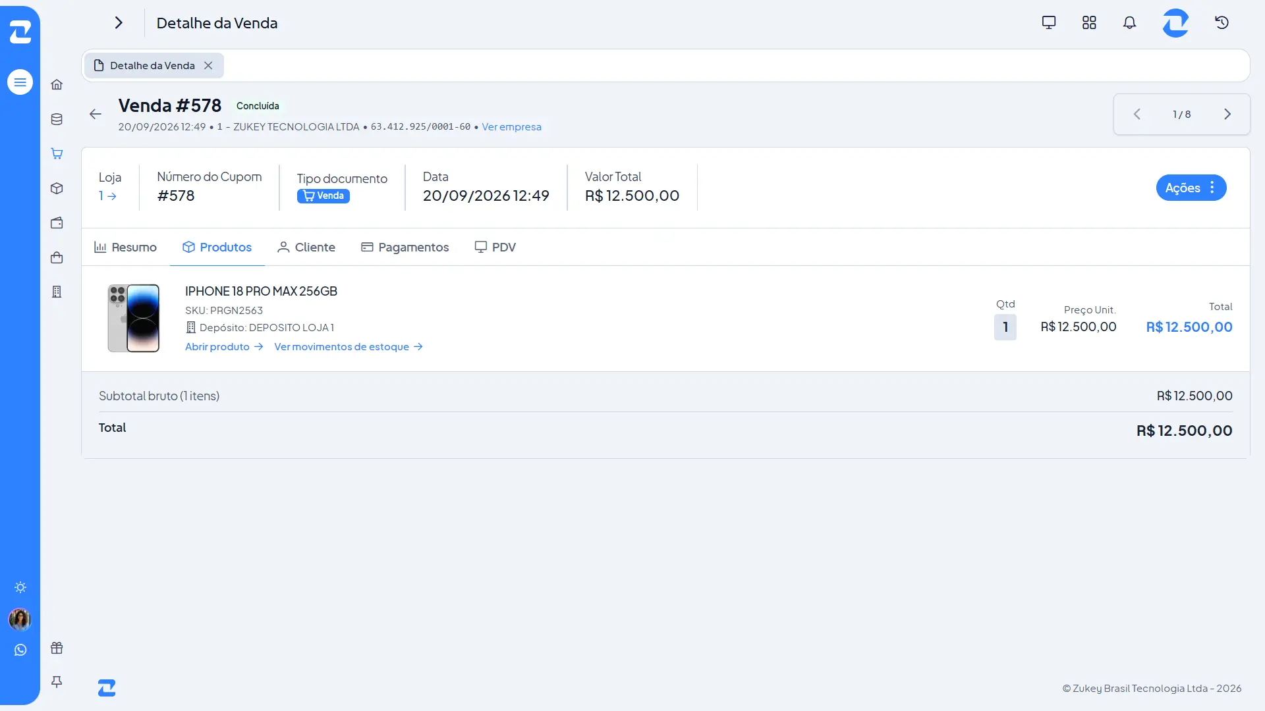Go back with the left arrow

coord(96,114)
